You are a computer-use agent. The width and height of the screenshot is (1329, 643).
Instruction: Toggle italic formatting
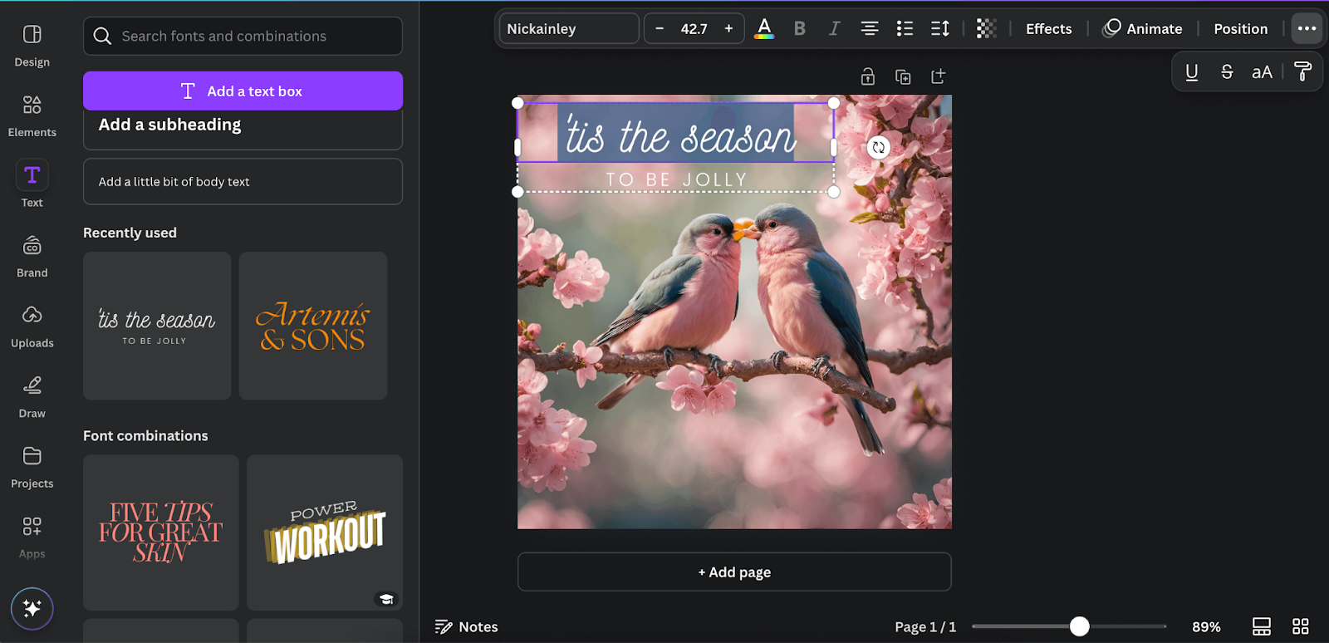(834, 29)
